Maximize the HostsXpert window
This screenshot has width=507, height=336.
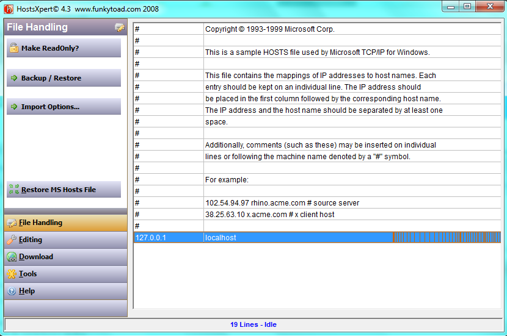click(x=467, y=6)
